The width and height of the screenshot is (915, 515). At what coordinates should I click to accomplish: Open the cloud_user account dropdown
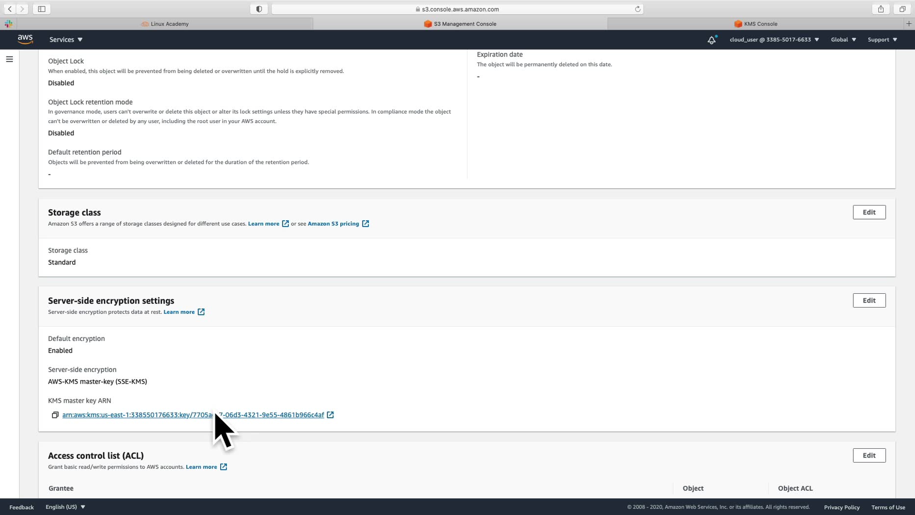(774, 40)
